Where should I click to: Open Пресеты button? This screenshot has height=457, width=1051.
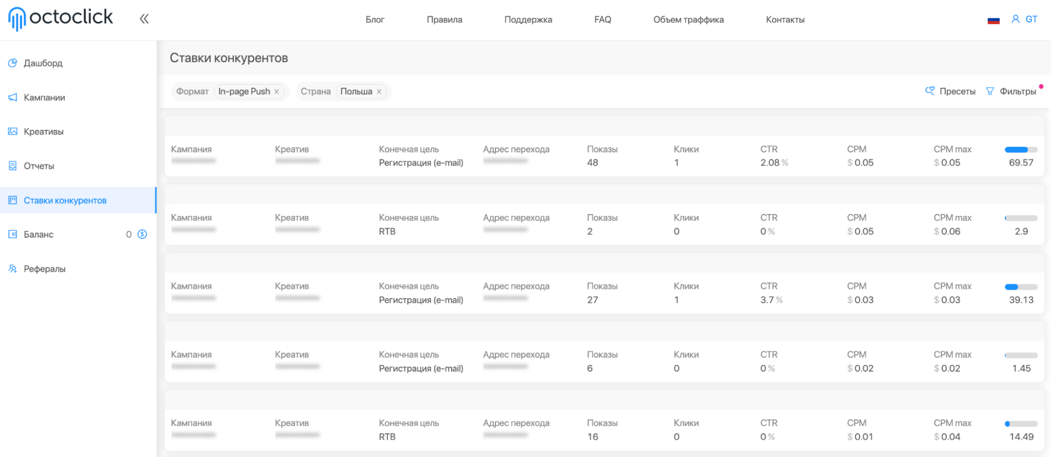click(x=950, y=91)
